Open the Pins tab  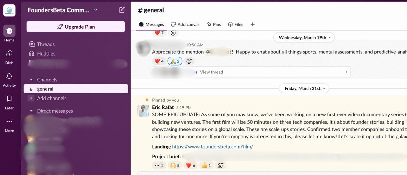[214, 24]
